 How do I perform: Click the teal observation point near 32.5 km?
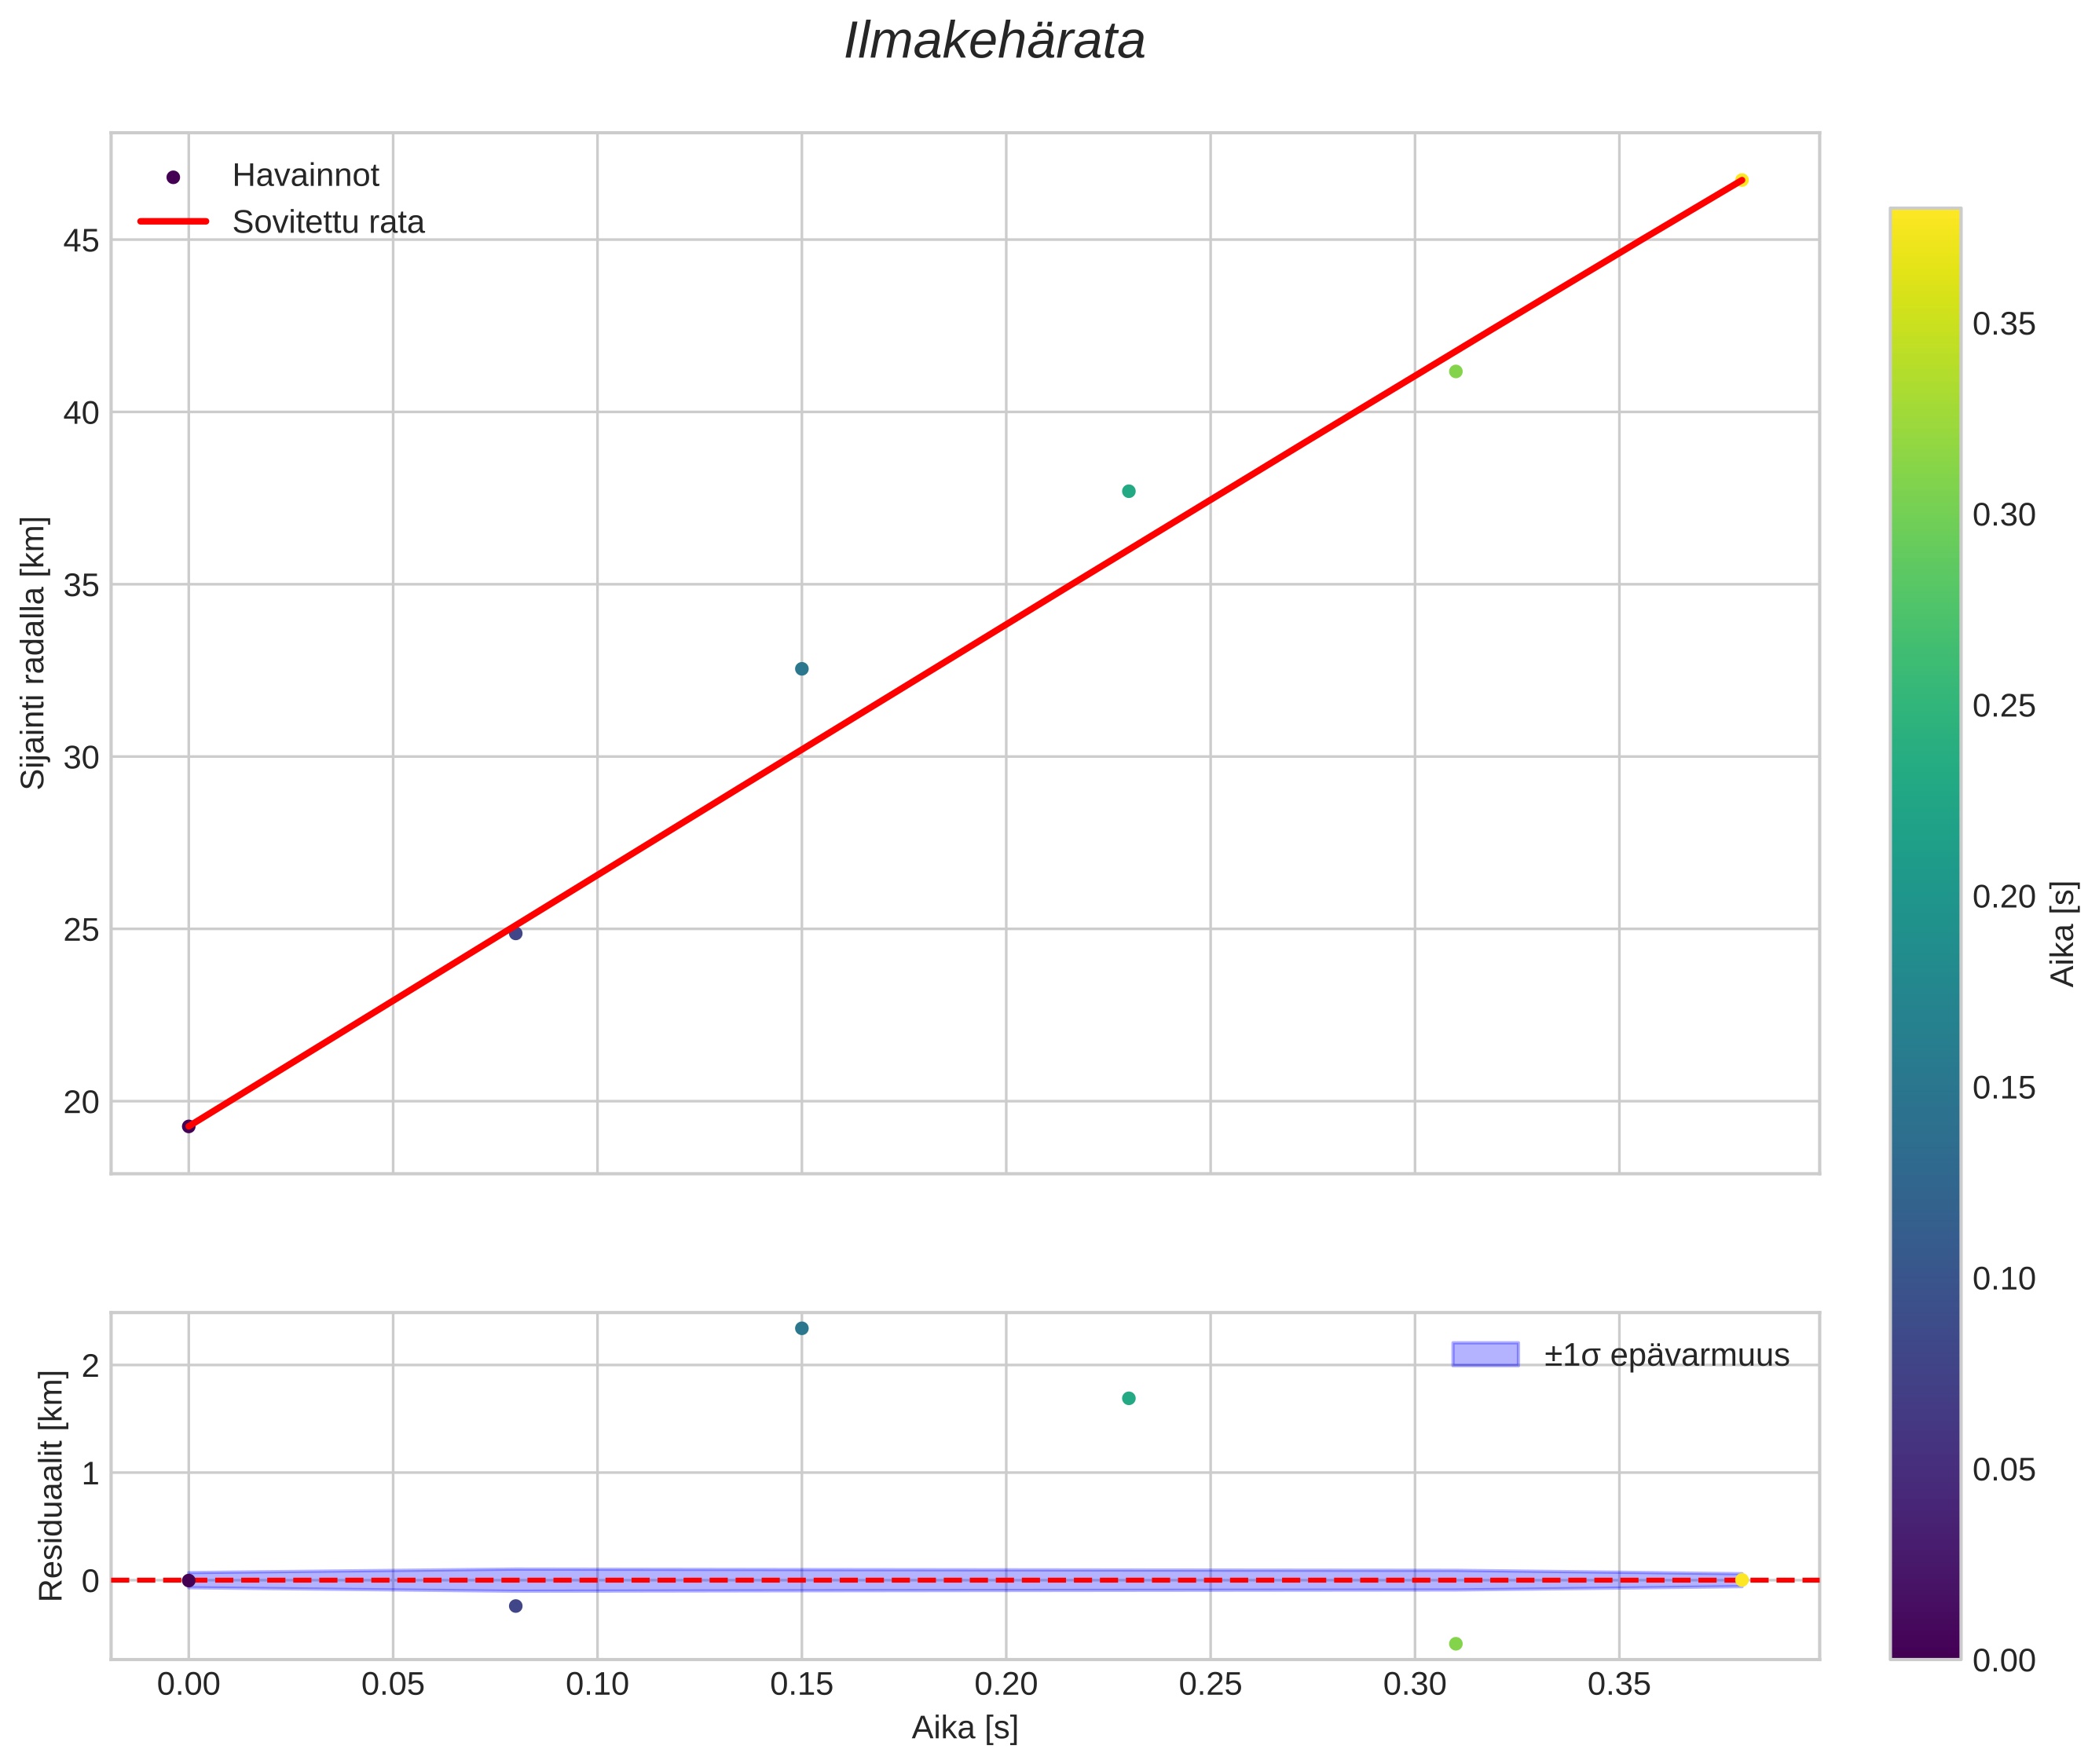pos(801,668)
